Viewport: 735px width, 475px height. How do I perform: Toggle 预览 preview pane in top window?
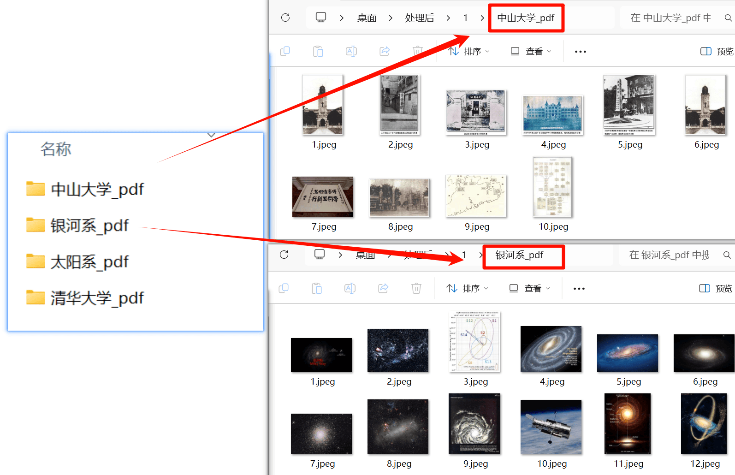click(x=717, y=51)
